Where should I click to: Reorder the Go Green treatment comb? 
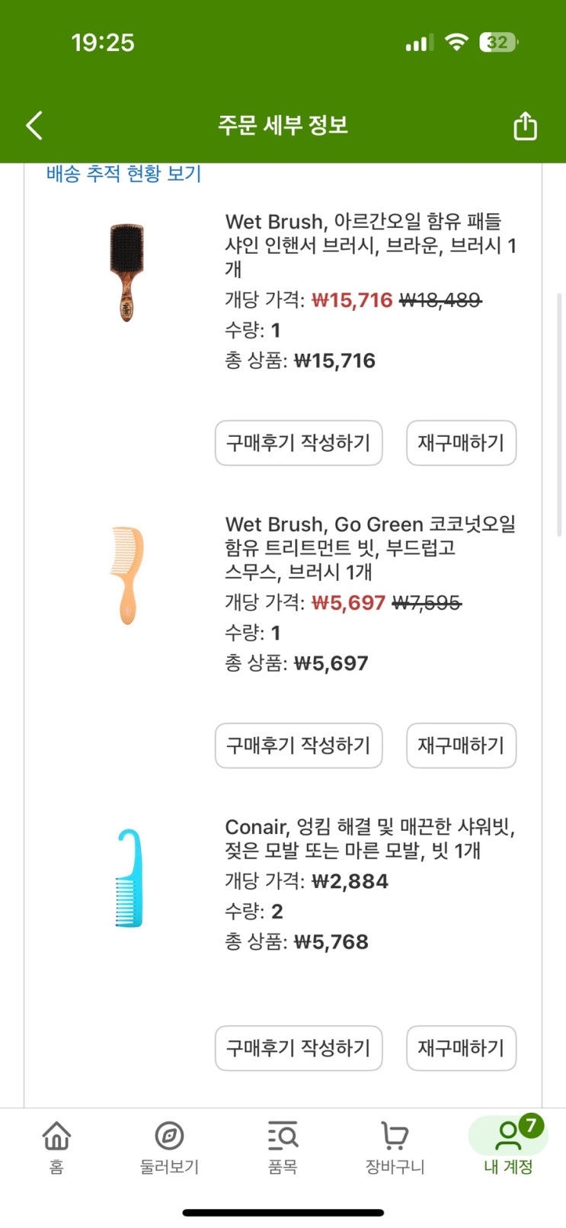coord(461,745)
